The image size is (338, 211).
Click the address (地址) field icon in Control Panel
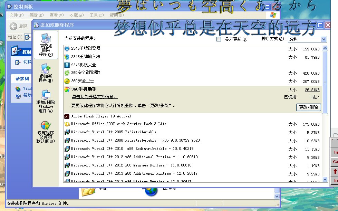(x=27, y=37)
